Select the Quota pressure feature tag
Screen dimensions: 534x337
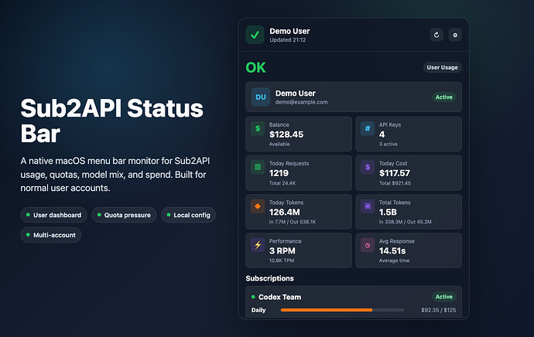(124, 215)
